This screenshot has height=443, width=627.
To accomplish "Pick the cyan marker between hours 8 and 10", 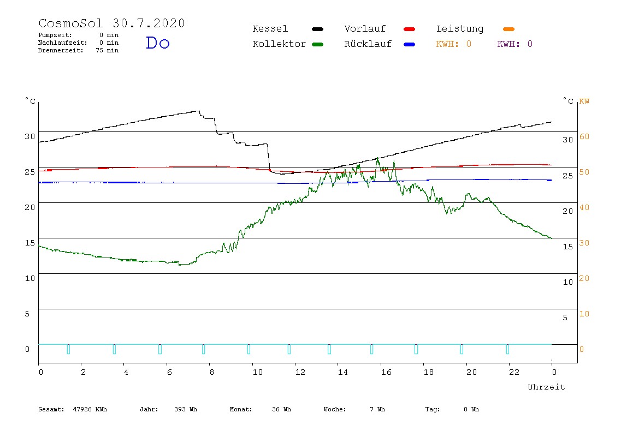I will pos(249,349).
